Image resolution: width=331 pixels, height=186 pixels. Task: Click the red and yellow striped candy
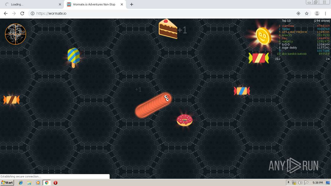click(x=259, y=58)
